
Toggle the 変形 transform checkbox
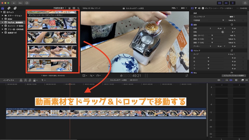192,25
